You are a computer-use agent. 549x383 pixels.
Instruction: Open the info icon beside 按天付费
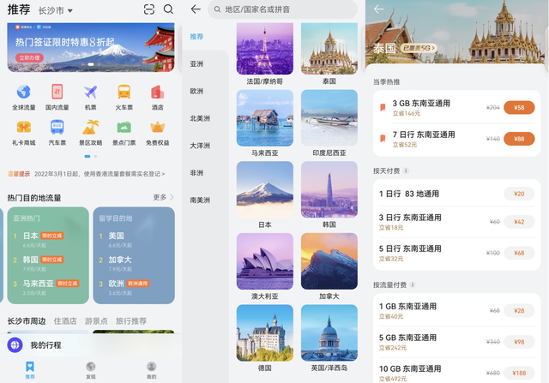click(x=406, y=171)
